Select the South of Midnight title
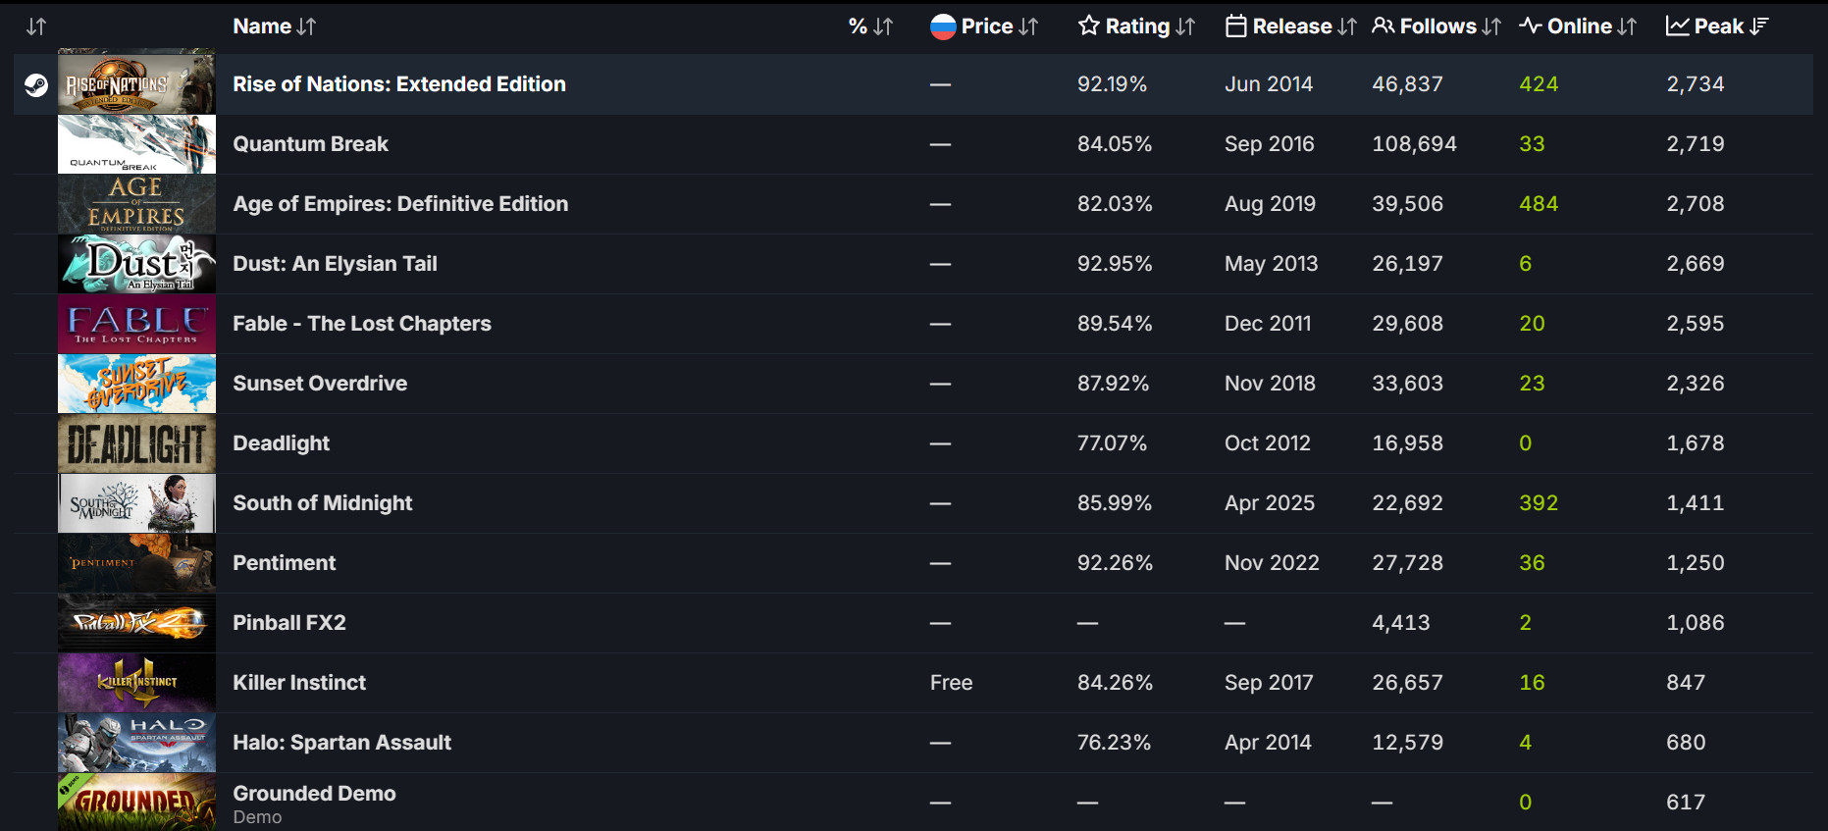Screen dimensions: 1828x831 click(322, 503)
